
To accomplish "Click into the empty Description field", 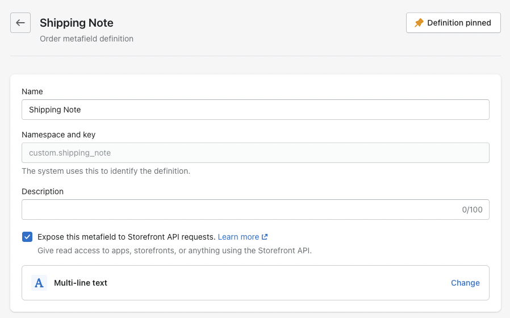I will click(x=239, y=210).
